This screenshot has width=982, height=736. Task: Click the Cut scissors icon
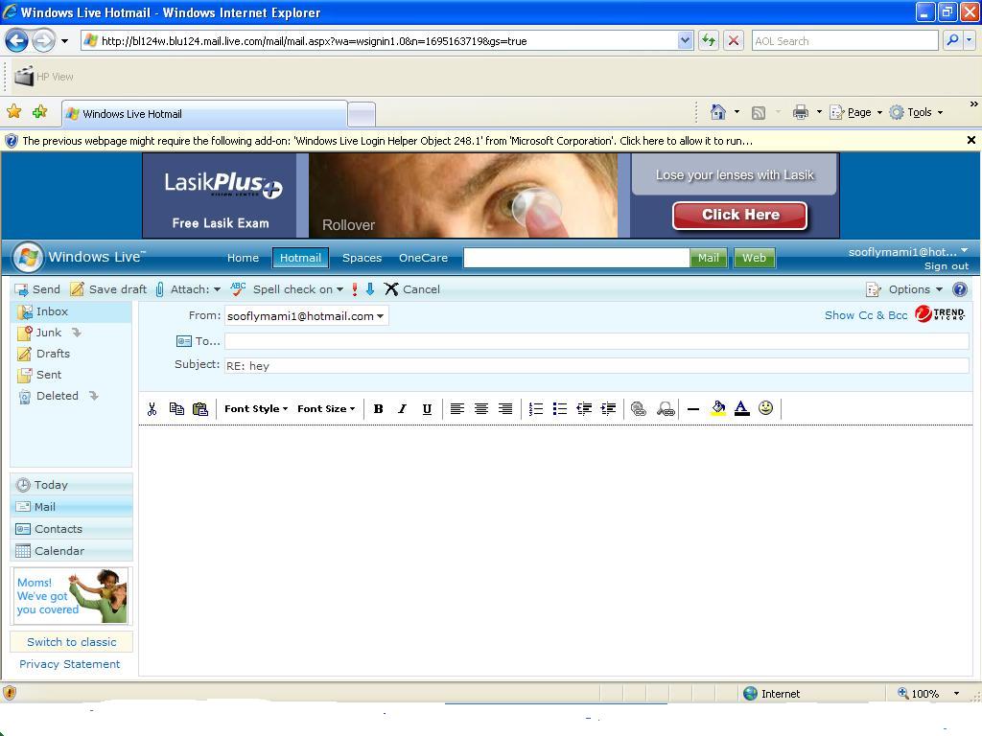[x=152, y=409]
